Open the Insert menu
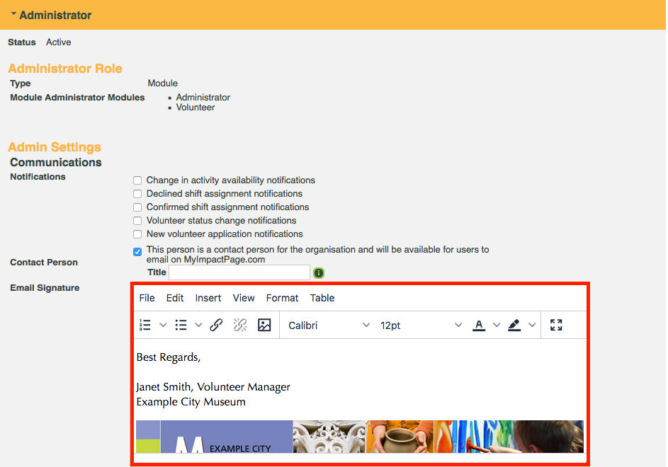 [x=208, y=298]
